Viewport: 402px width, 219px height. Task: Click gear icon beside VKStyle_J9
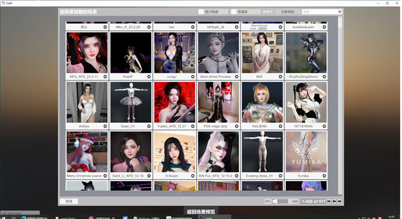237,27
